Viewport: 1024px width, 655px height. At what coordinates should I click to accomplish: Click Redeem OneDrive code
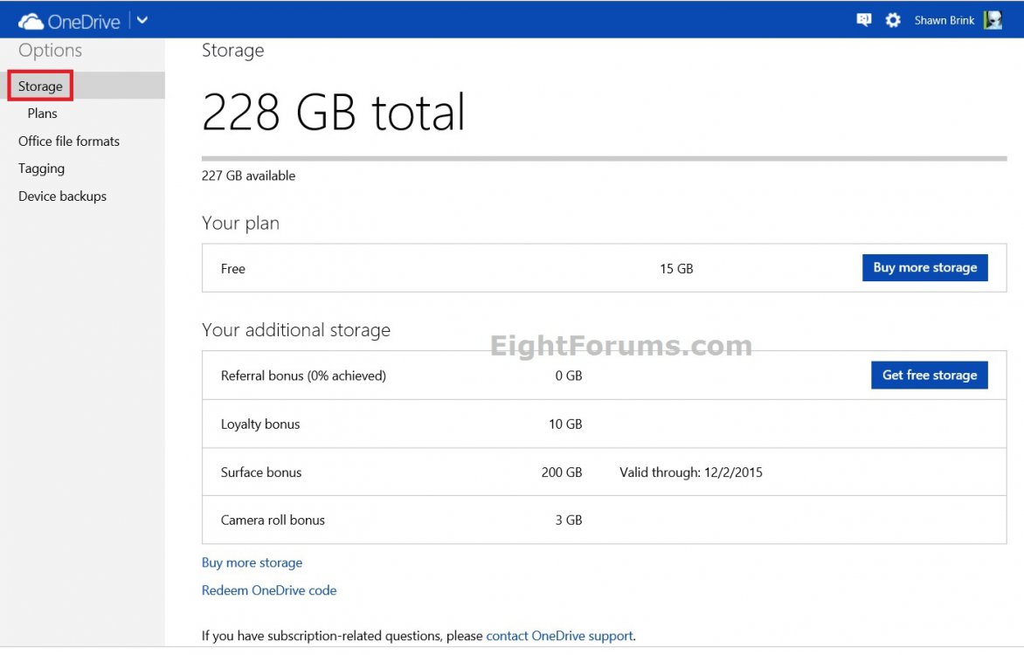coord(268,590)
